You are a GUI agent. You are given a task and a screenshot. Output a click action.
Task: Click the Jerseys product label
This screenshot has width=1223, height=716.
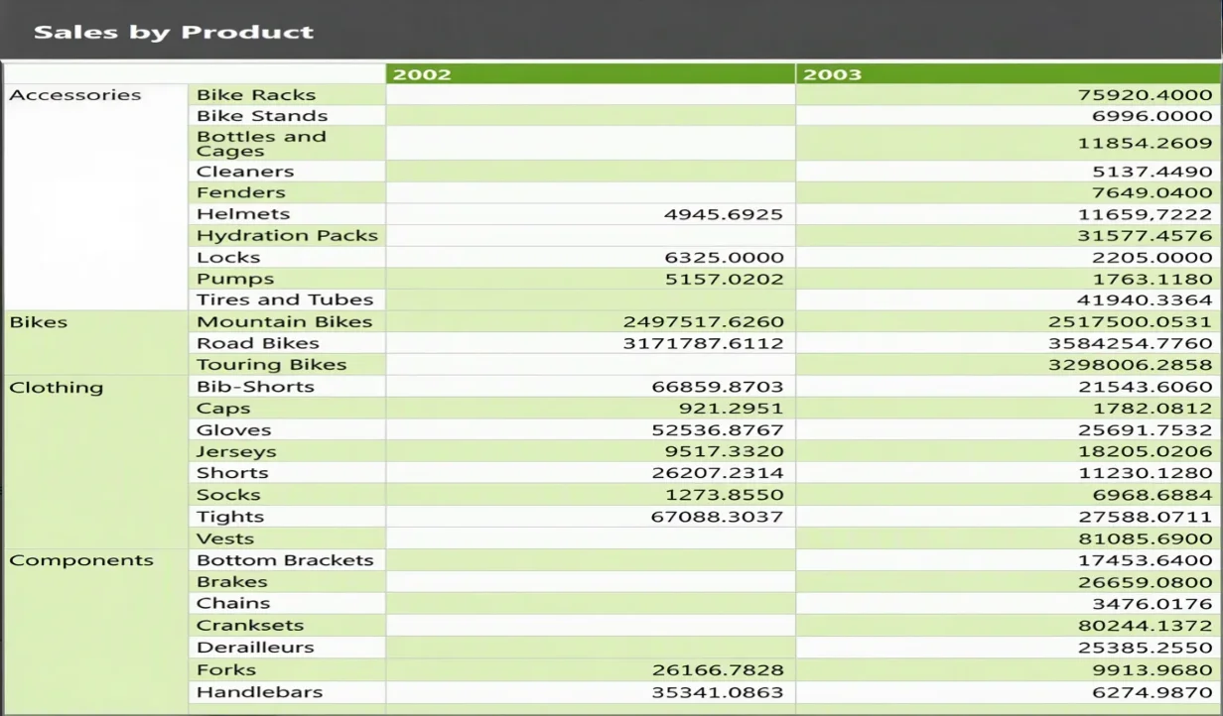pos(236,452)
